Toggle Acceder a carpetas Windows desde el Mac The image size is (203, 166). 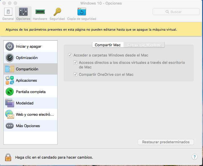coord(70,55)
